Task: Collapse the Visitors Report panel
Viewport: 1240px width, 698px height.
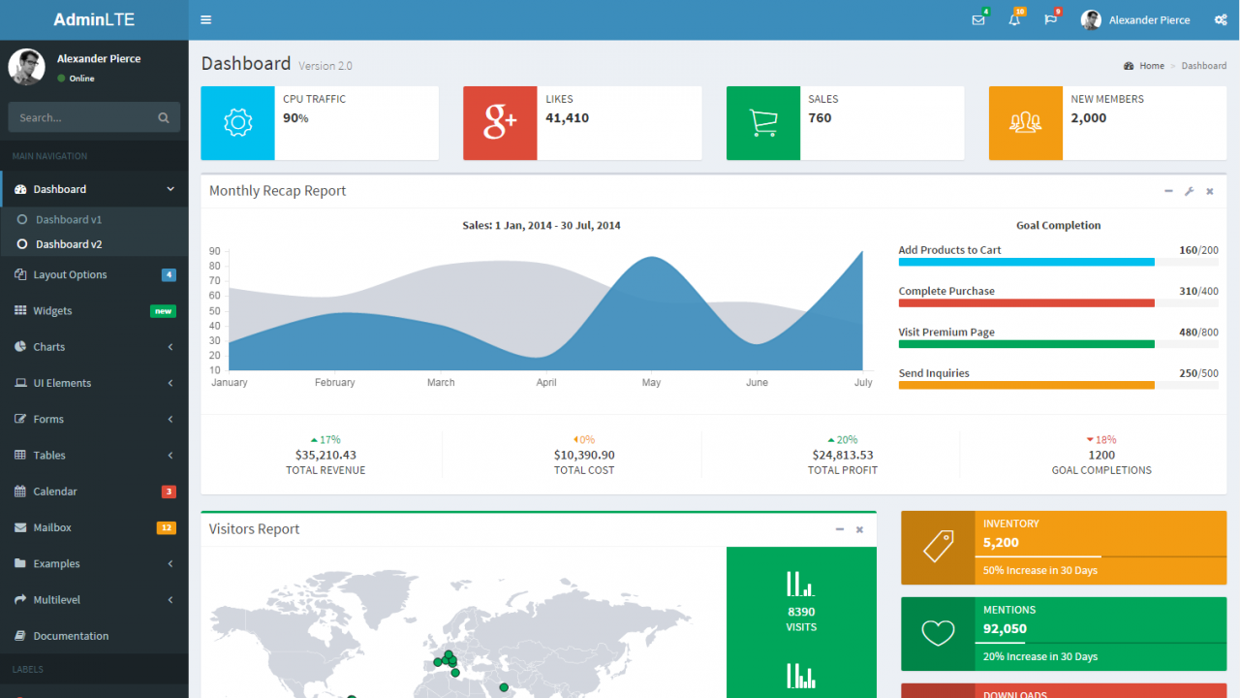Action: 839,529
